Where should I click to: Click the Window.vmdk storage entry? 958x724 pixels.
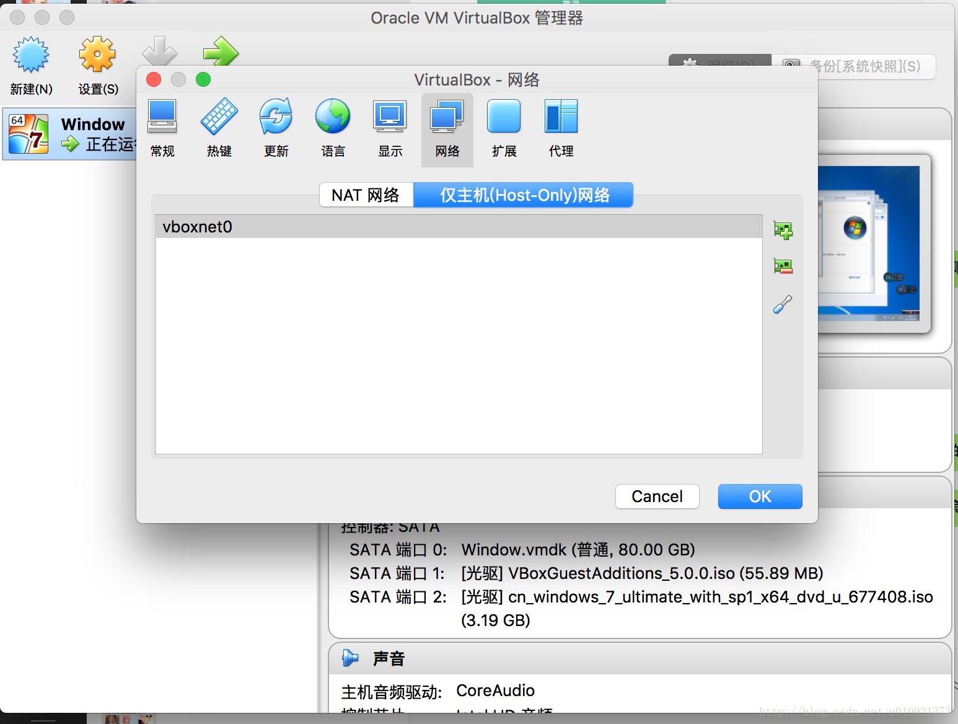point(578,550)
